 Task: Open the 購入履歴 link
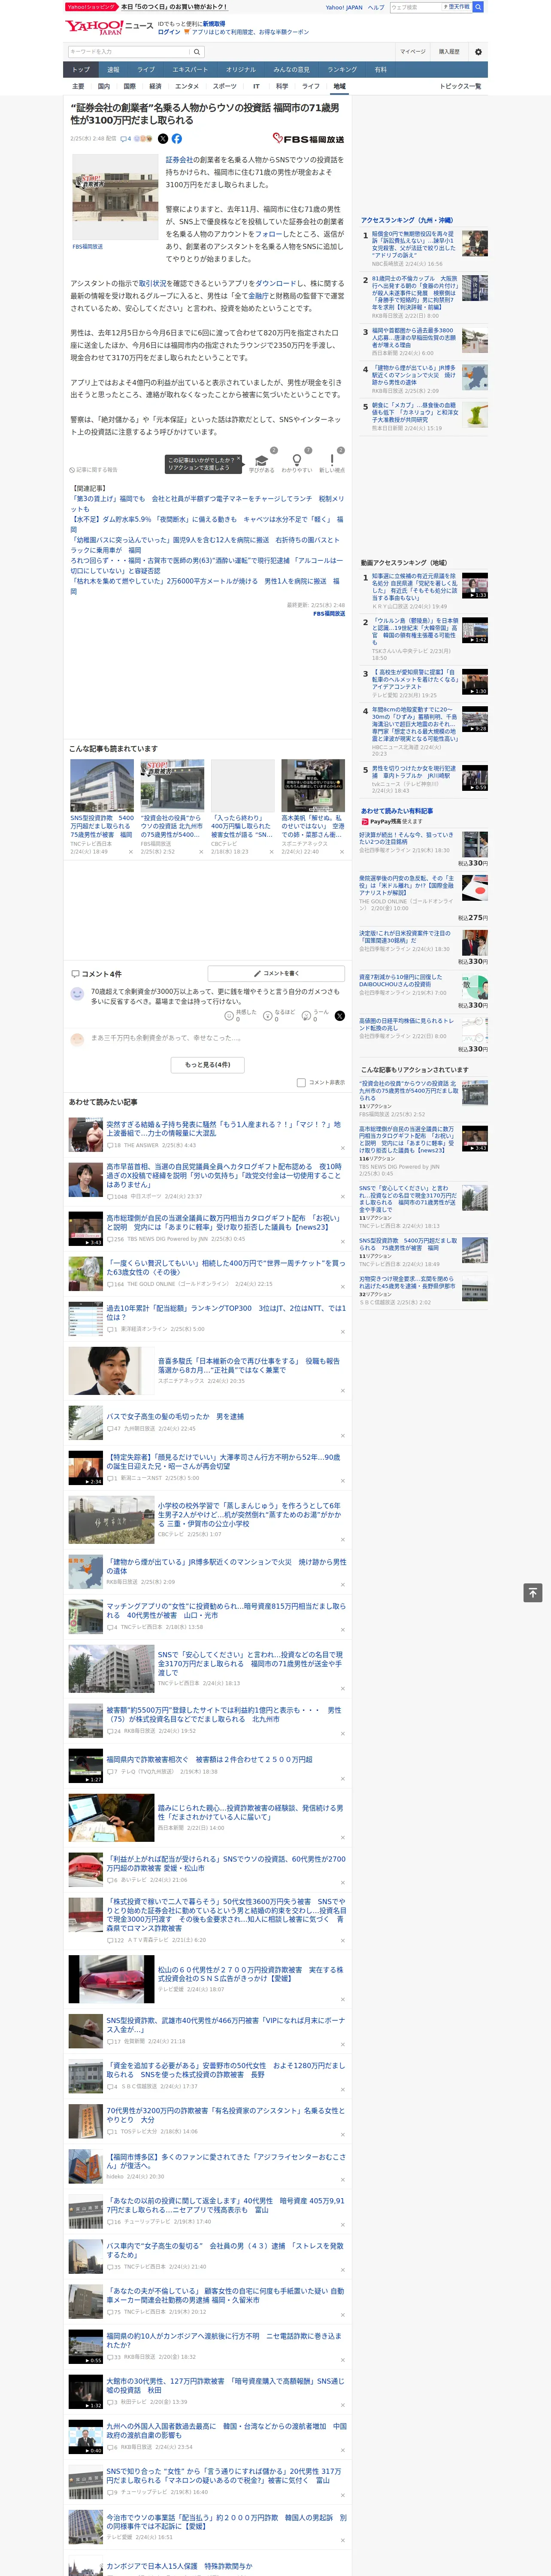(x=449, y=52)
